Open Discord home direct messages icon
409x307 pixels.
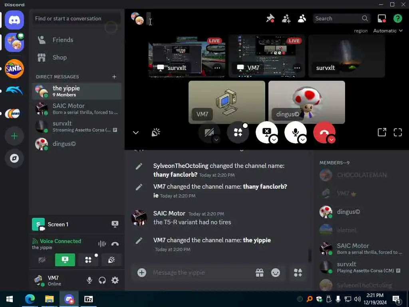point(14,20)
